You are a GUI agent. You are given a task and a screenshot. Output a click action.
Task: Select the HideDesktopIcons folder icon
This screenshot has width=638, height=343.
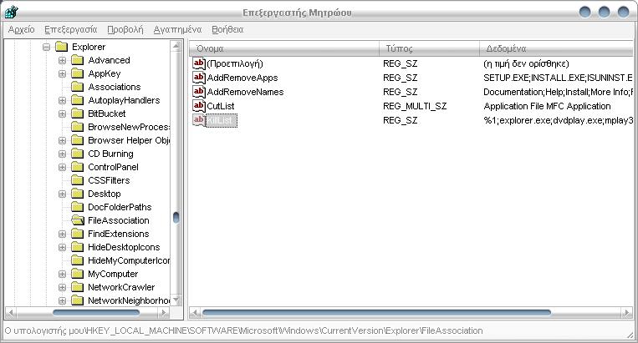click(x=77, y=247)
